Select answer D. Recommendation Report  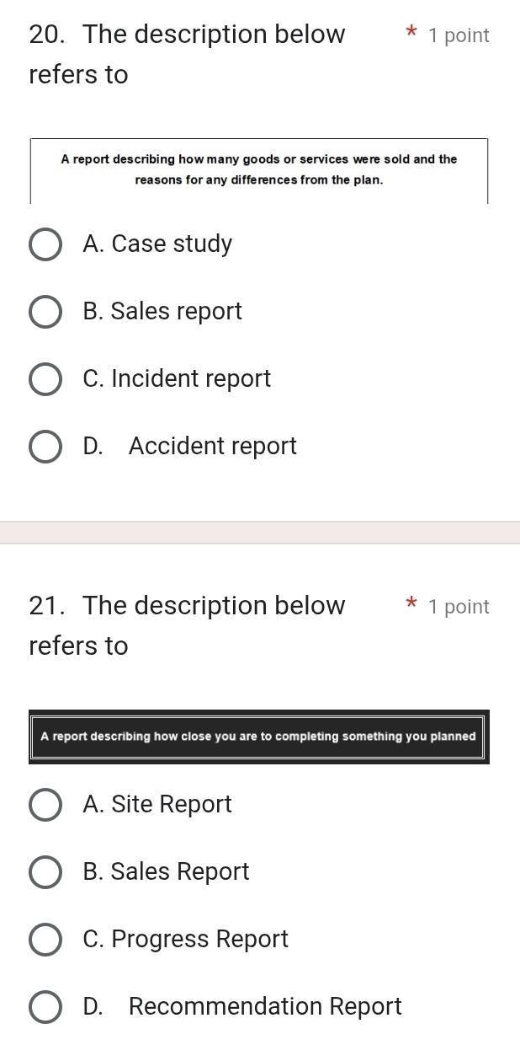[45, 1007]
